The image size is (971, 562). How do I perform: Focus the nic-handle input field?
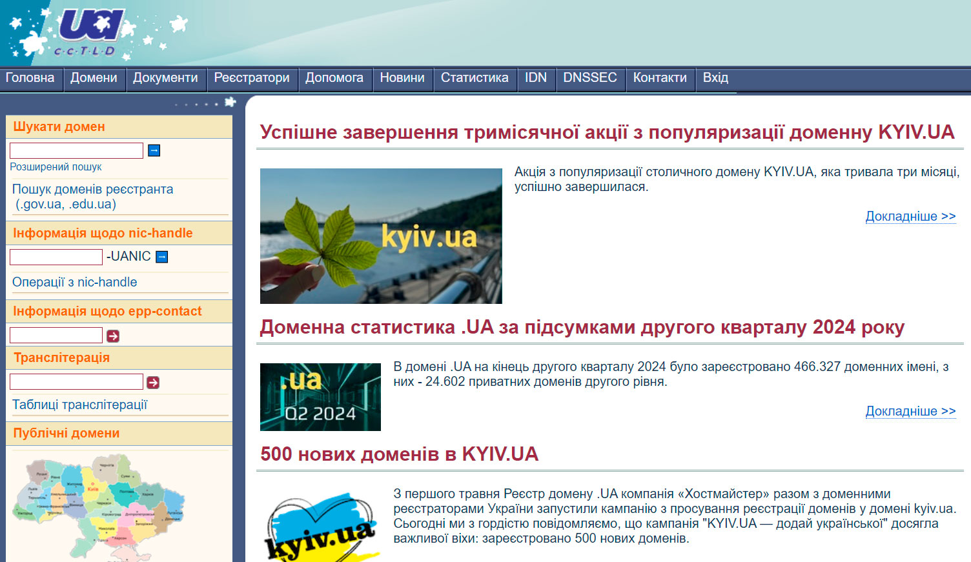coord(56,257)
